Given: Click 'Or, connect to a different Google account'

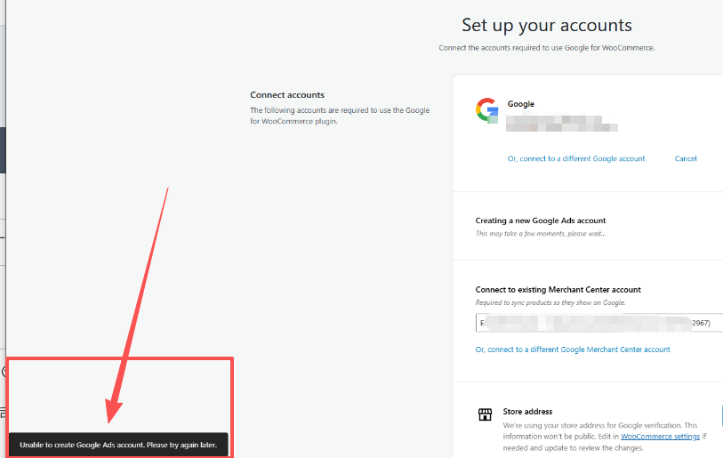Looking at the screenshot, I should coord(576,158).
